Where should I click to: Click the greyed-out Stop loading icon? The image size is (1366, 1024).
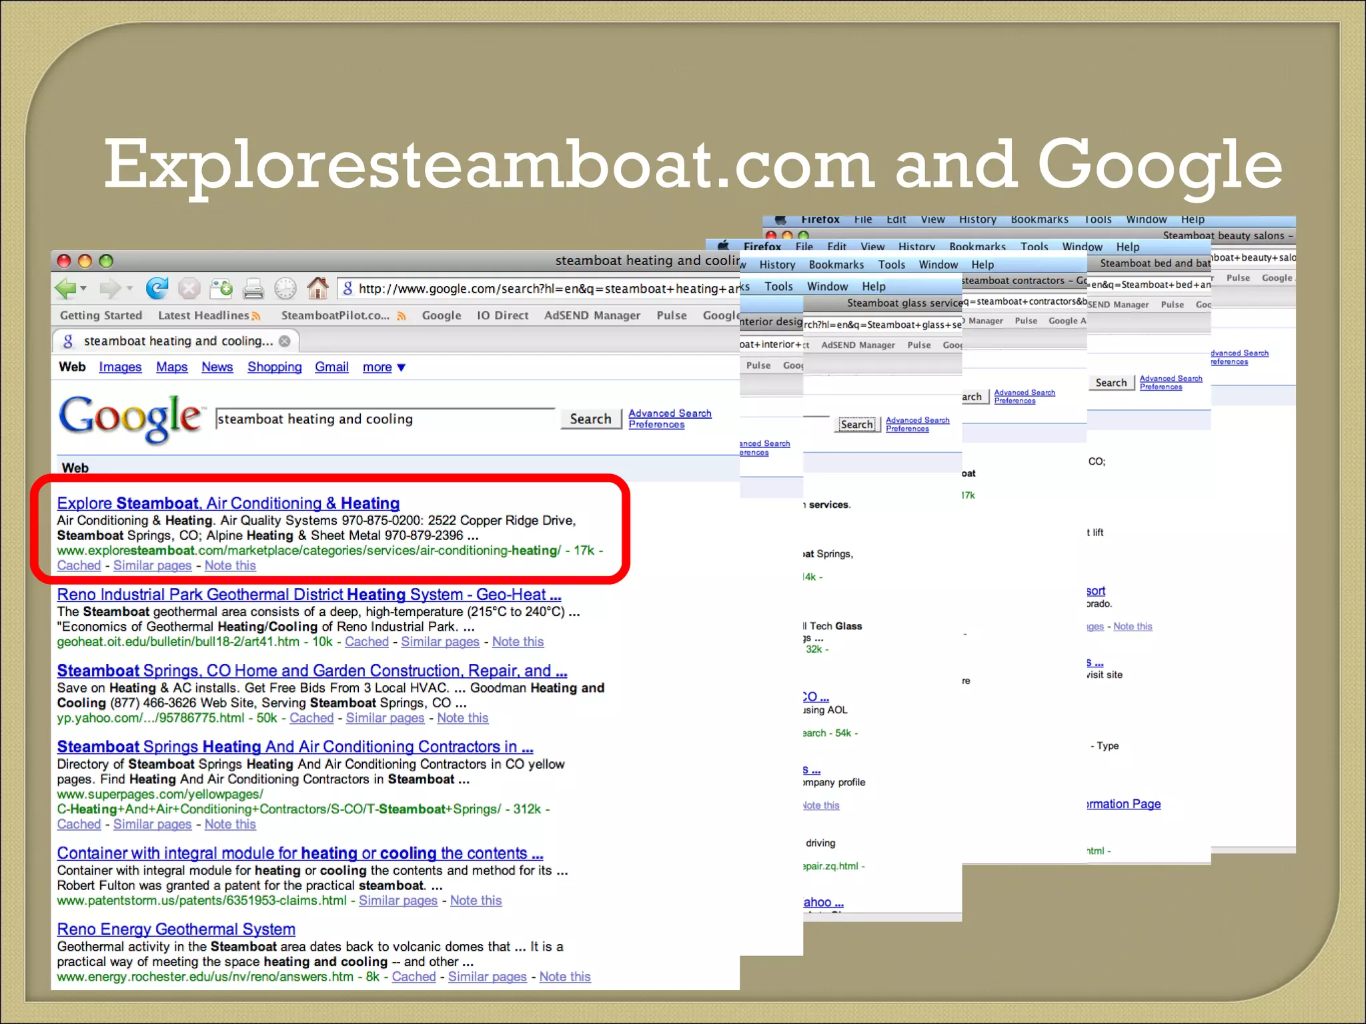[189, 289]
